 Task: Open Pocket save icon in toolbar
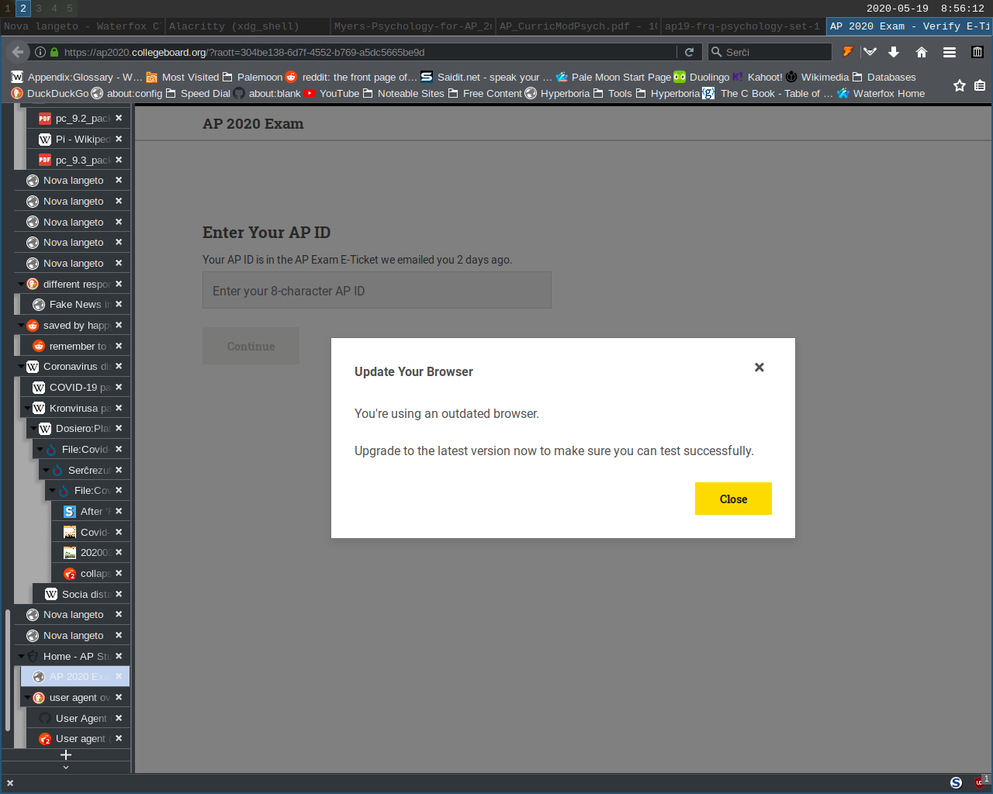pos(870,52)
